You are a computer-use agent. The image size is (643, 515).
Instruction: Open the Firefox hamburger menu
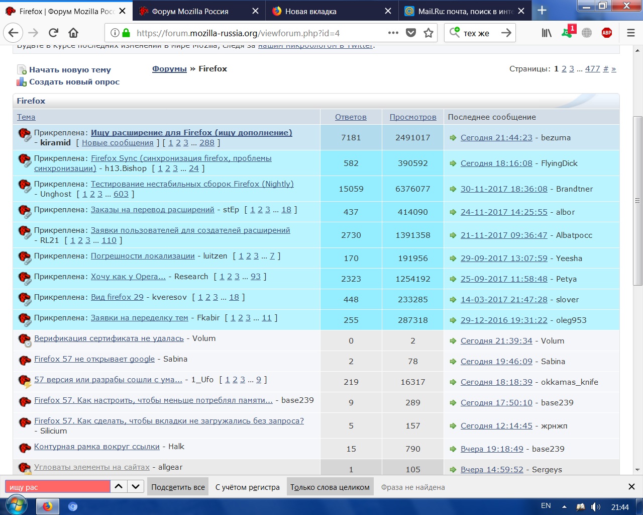click(631, 33)
